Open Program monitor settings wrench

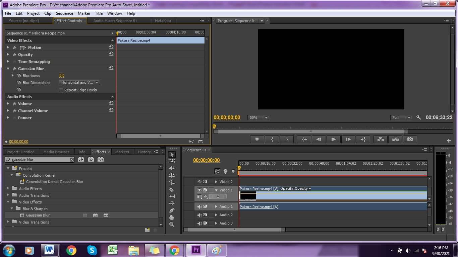pos(418,117)
